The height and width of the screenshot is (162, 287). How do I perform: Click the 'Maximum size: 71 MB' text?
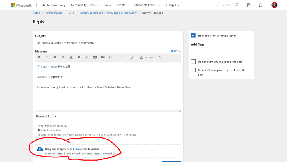(x=58, y=153)
